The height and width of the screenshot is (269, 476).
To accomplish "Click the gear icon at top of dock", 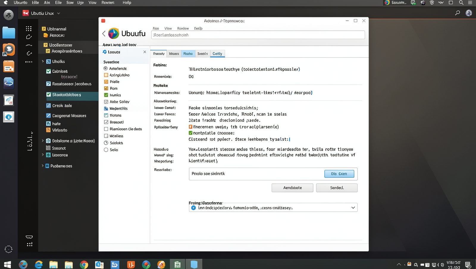I will click(9, 15).
